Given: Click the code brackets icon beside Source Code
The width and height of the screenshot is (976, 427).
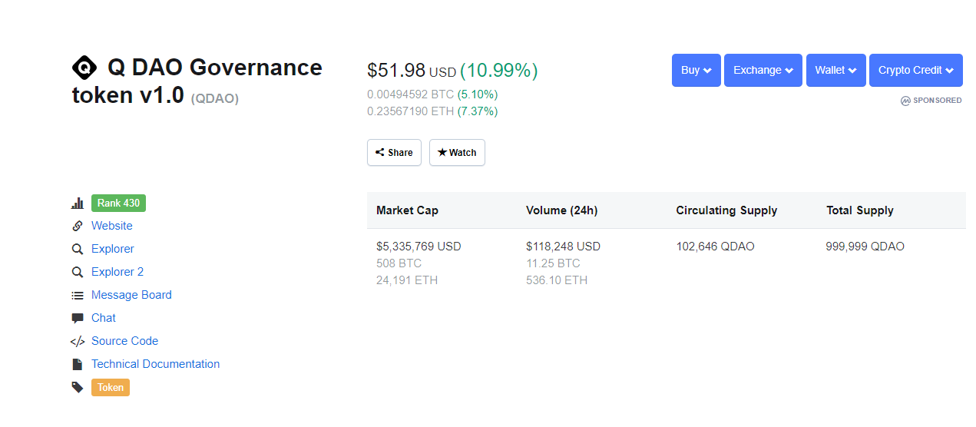Looking at the screenshot, I should coord(78,341).
